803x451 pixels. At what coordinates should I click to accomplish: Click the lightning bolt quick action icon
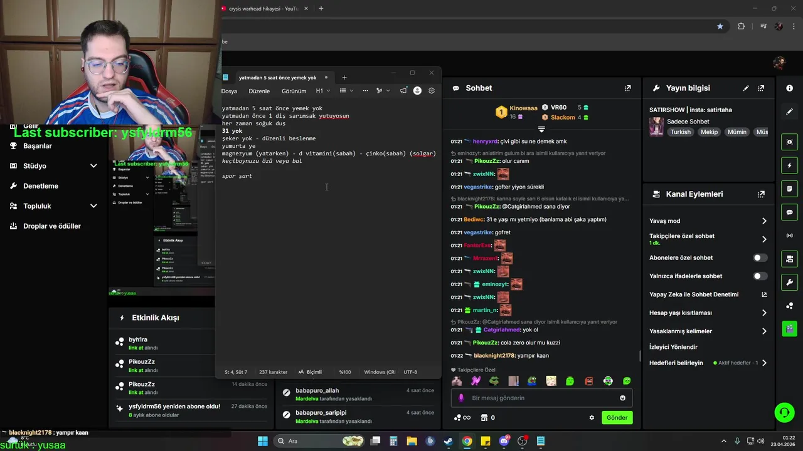(789, 165)
